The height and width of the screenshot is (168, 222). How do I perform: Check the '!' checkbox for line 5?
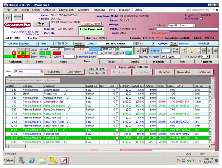coord(117,106)
